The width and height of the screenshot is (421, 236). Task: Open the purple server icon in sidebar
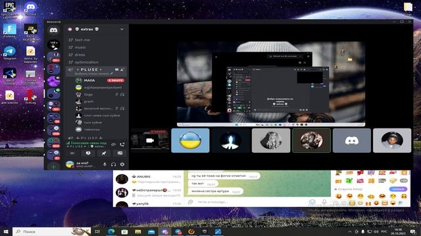click(x=53, y=81)
